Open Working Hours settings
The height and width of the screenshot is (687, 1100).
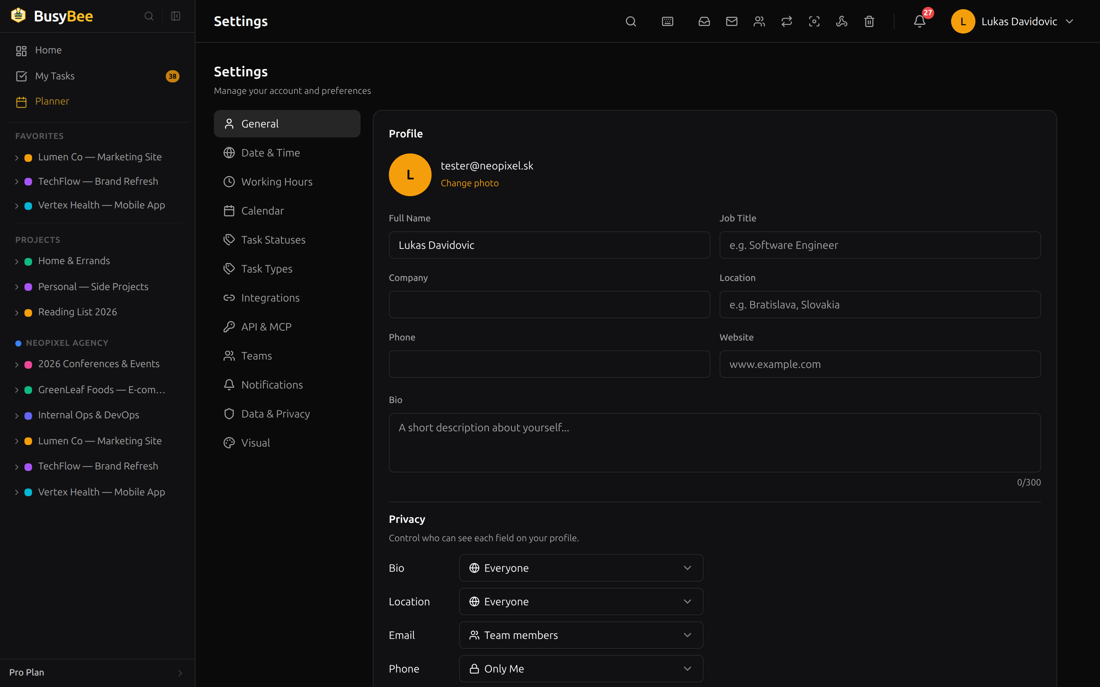click(287, 182)
